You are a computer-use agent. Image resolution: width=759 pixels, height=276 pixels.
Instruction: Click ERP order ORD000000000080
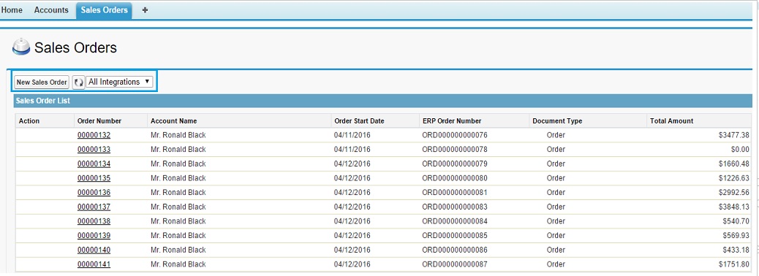coord(455,178)
